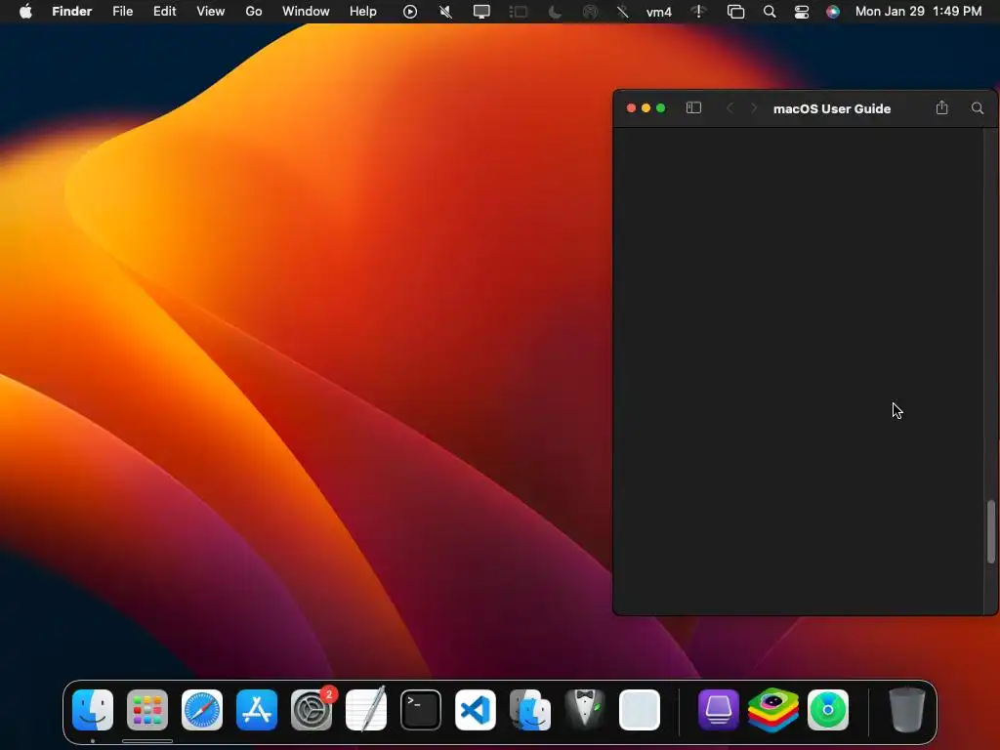Launch Siri from menu bar
The height and width of the screenshot is (750, 1000).
point(833,12)
